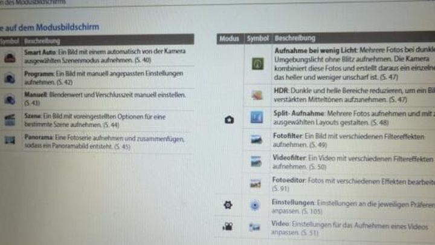435x245 pixels.
Task: Click the Panorama mode icon
Action: pos(10,140)
